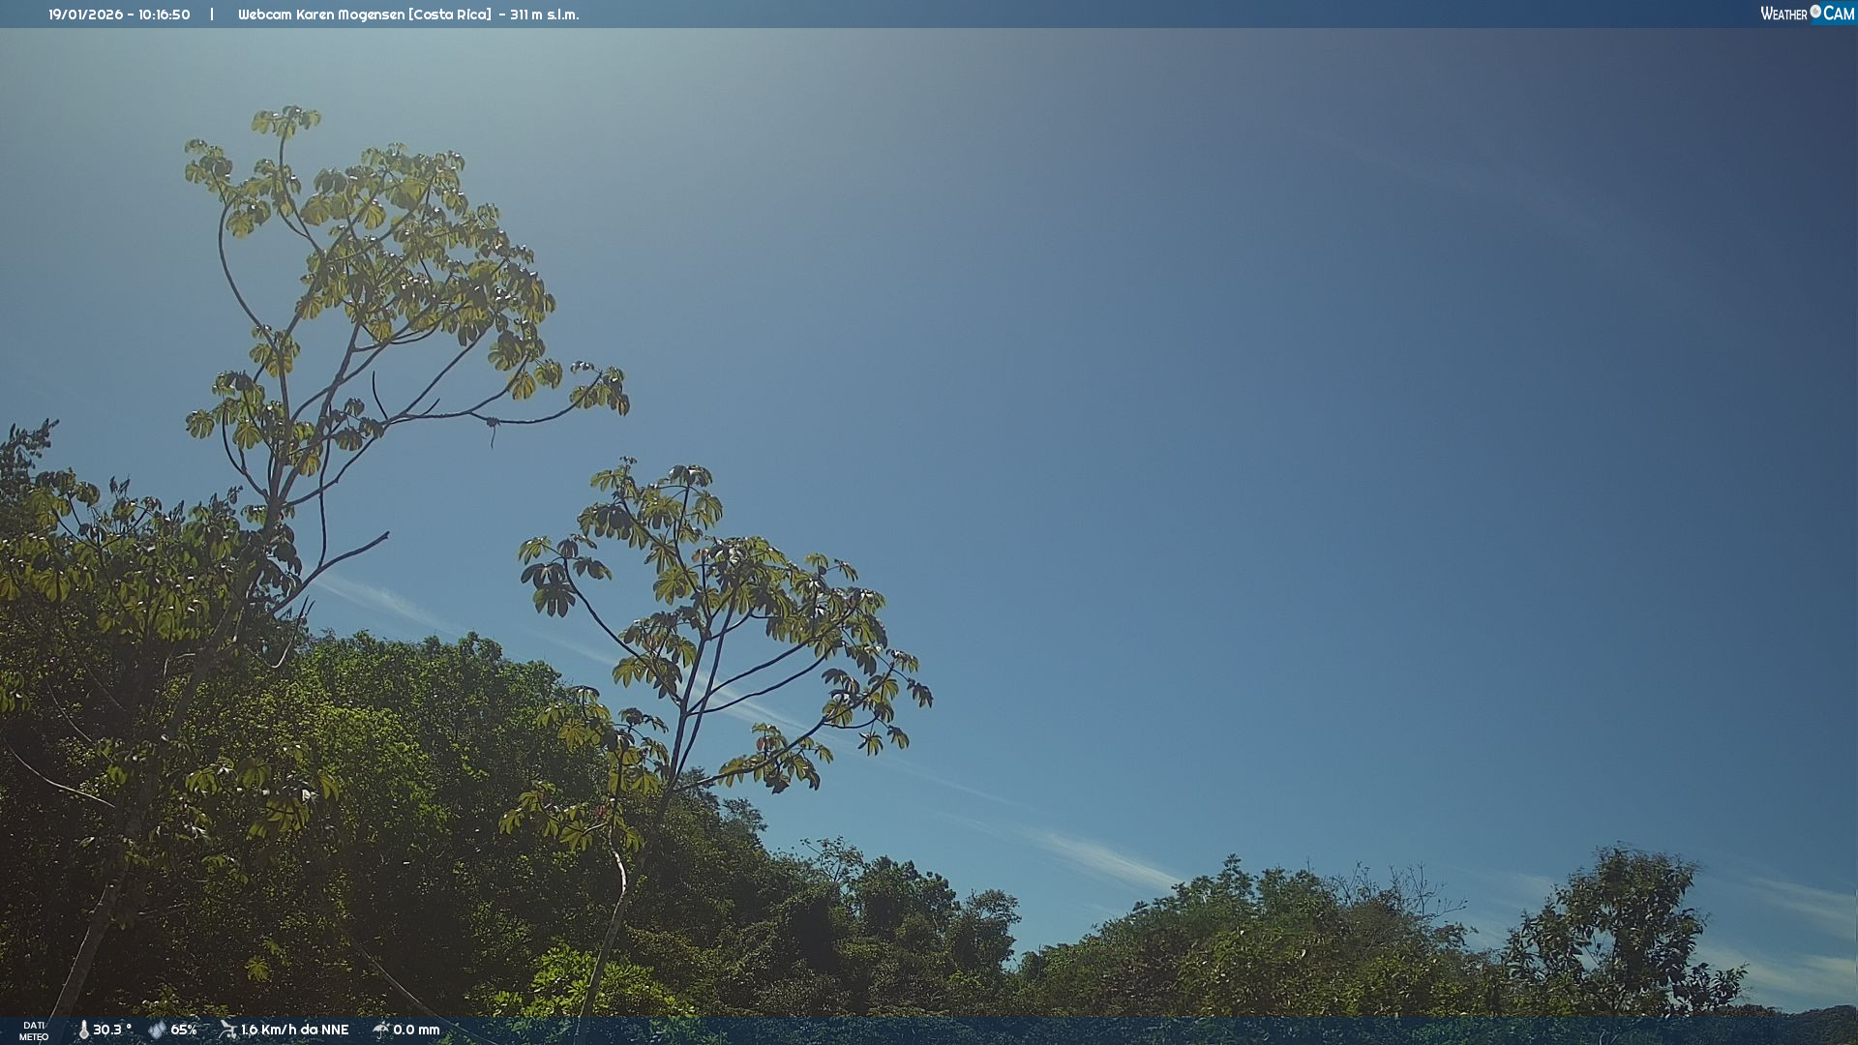
Task: Click the 0.0 mm rainfall reading
Action: pyautogui.click(x=416, y=1030)
